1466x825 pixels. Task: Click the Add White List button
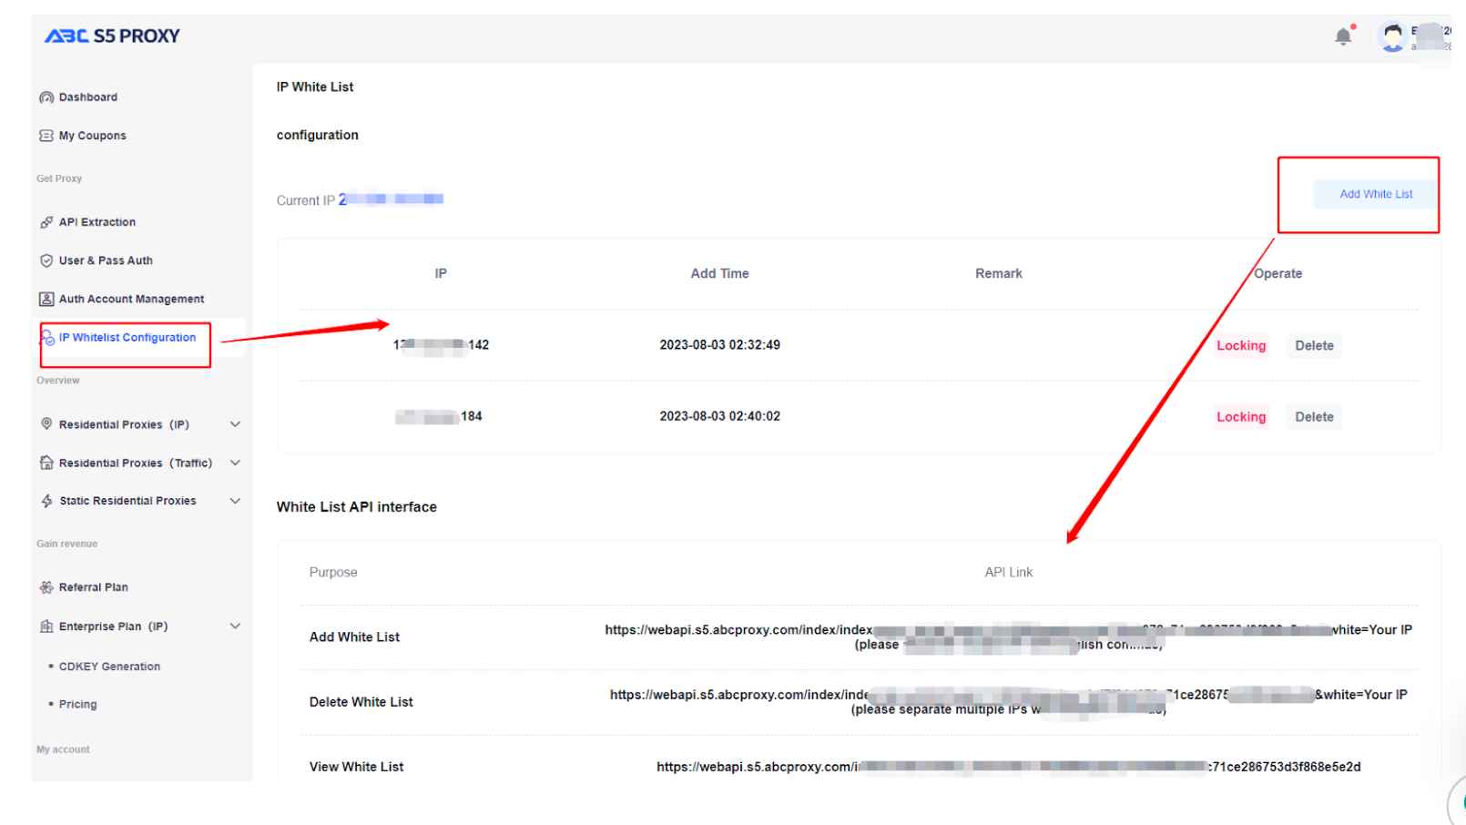pyautogui.click(x=1376, y=194)
